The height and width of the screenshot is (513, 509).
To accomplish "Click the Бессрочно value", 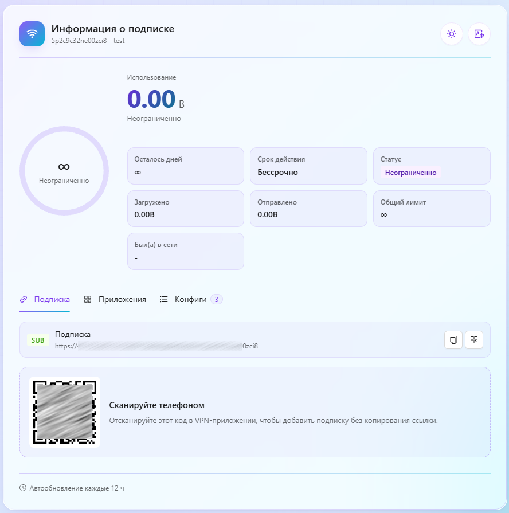I will pos(278,172).
